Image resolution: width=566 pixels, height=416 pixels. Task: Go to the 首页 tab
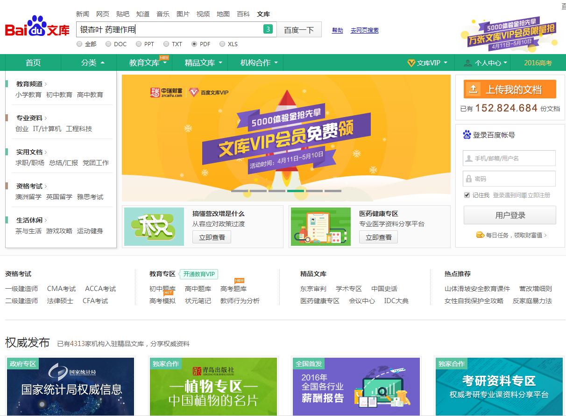pos(33,63)
